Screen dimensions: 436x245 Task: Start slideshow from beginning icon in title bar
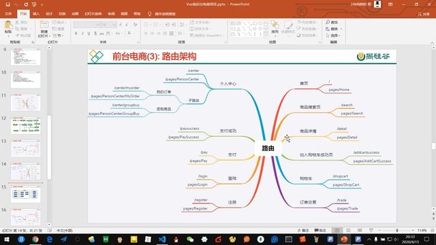(x=34, y=5)
